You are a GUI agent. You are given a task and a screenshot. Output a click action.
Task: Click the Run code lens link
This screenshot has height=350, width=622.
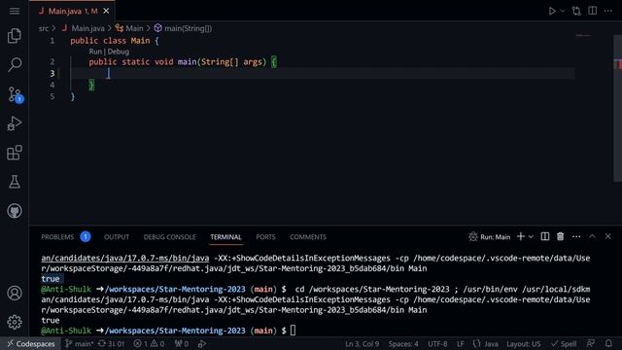(x=95, y=52)
